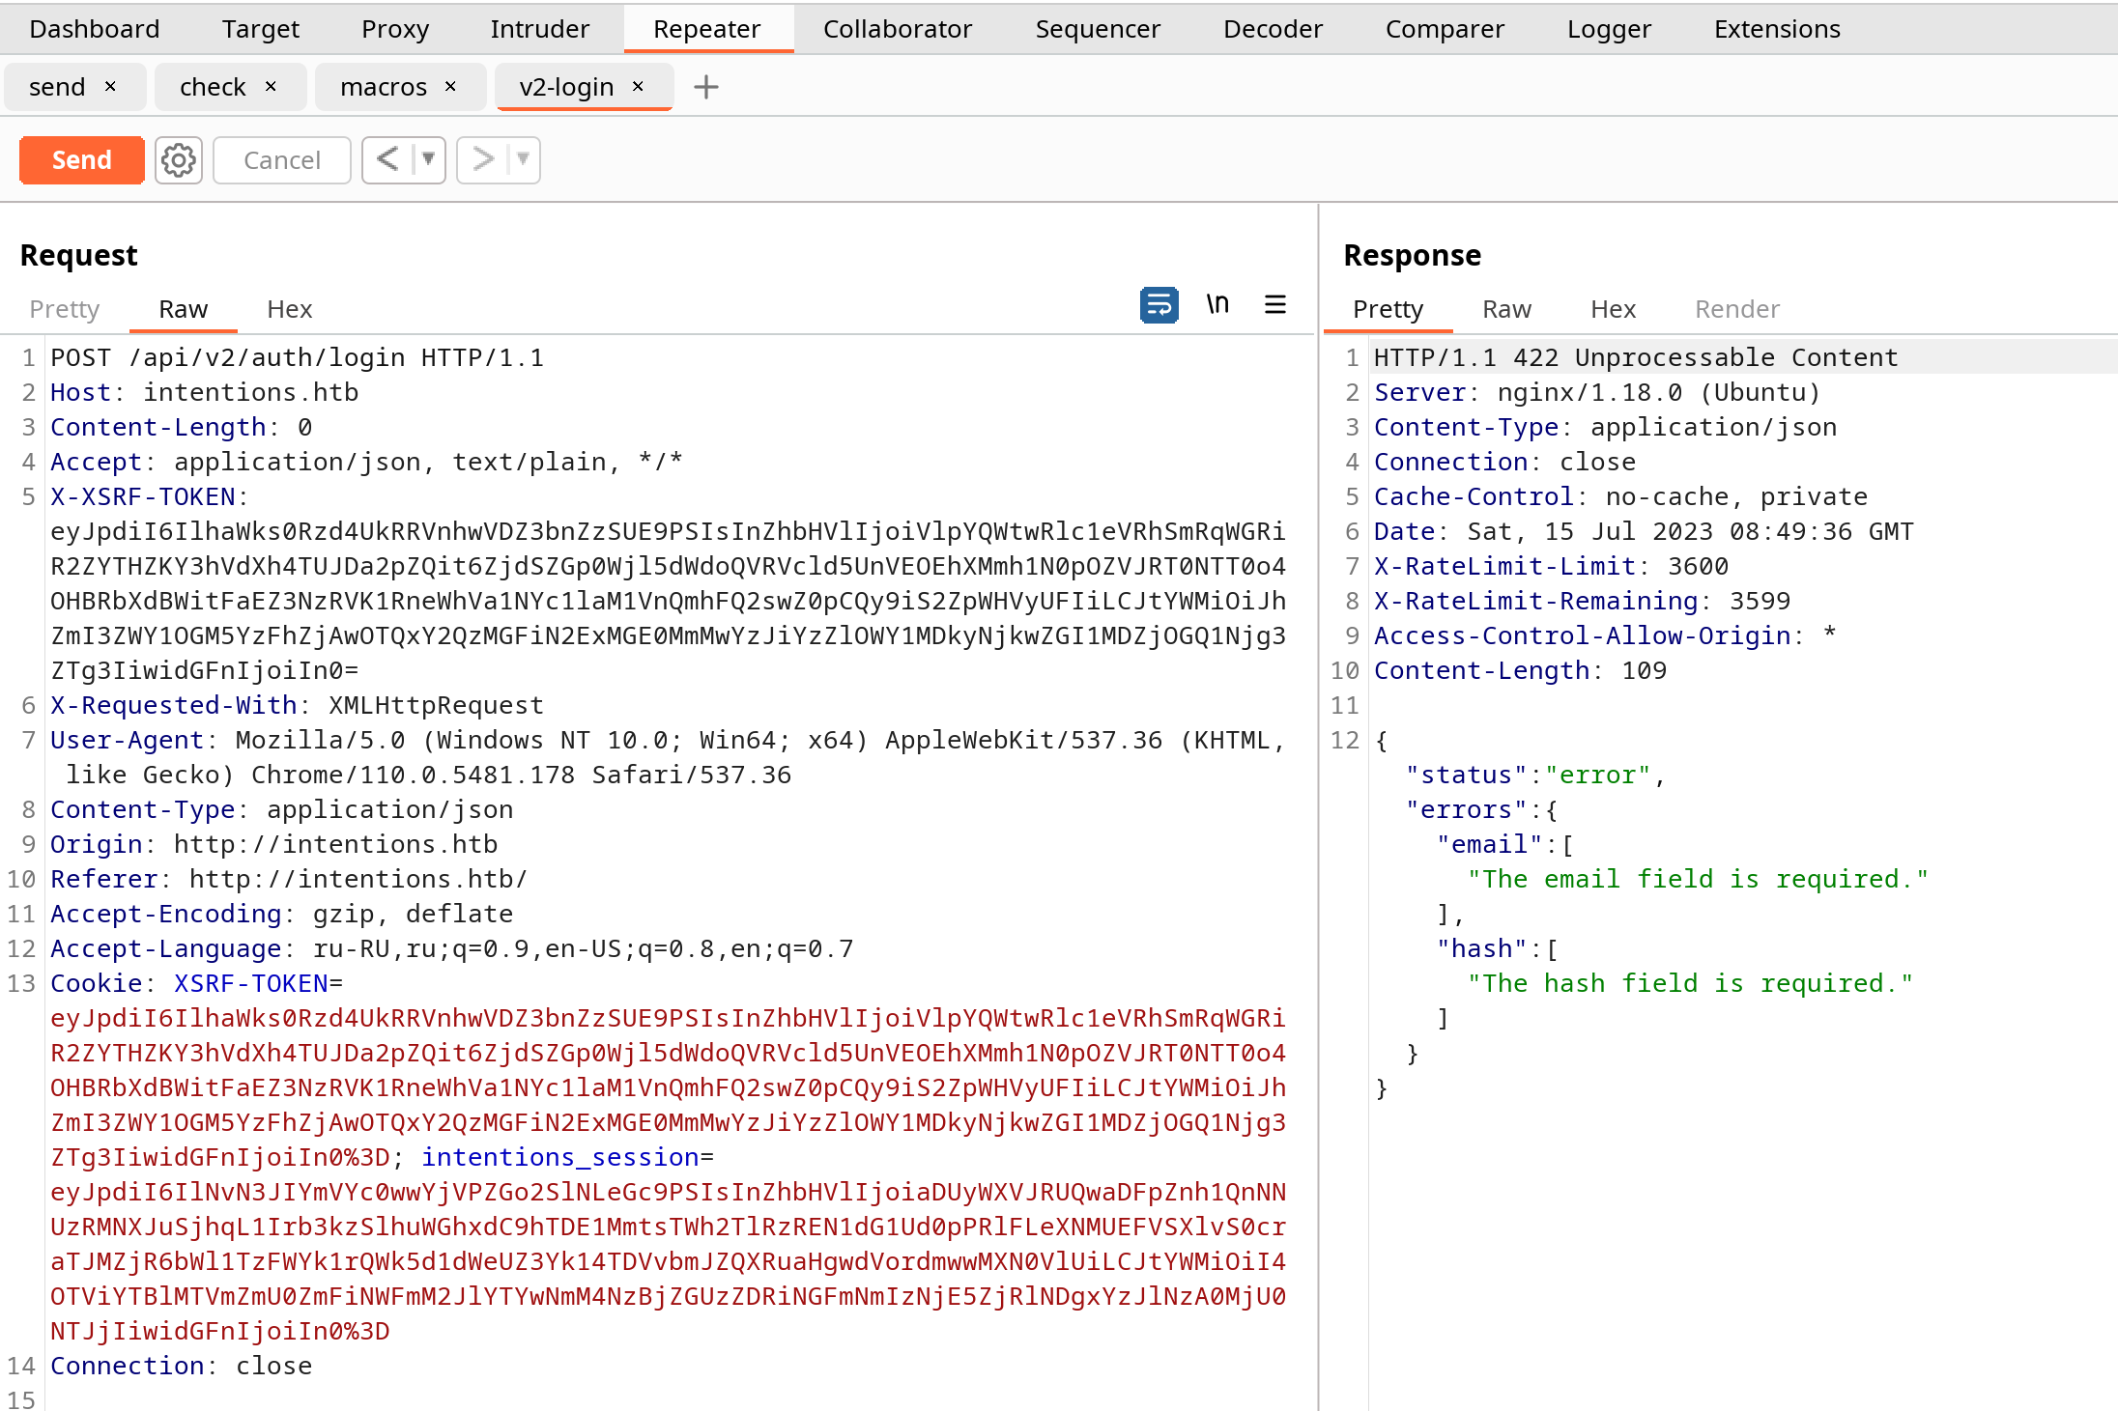Go back to previous request in history
This screenshot has width=2118, height=1411.
387,159
